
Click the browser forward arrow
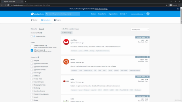(x=5, y=5)
